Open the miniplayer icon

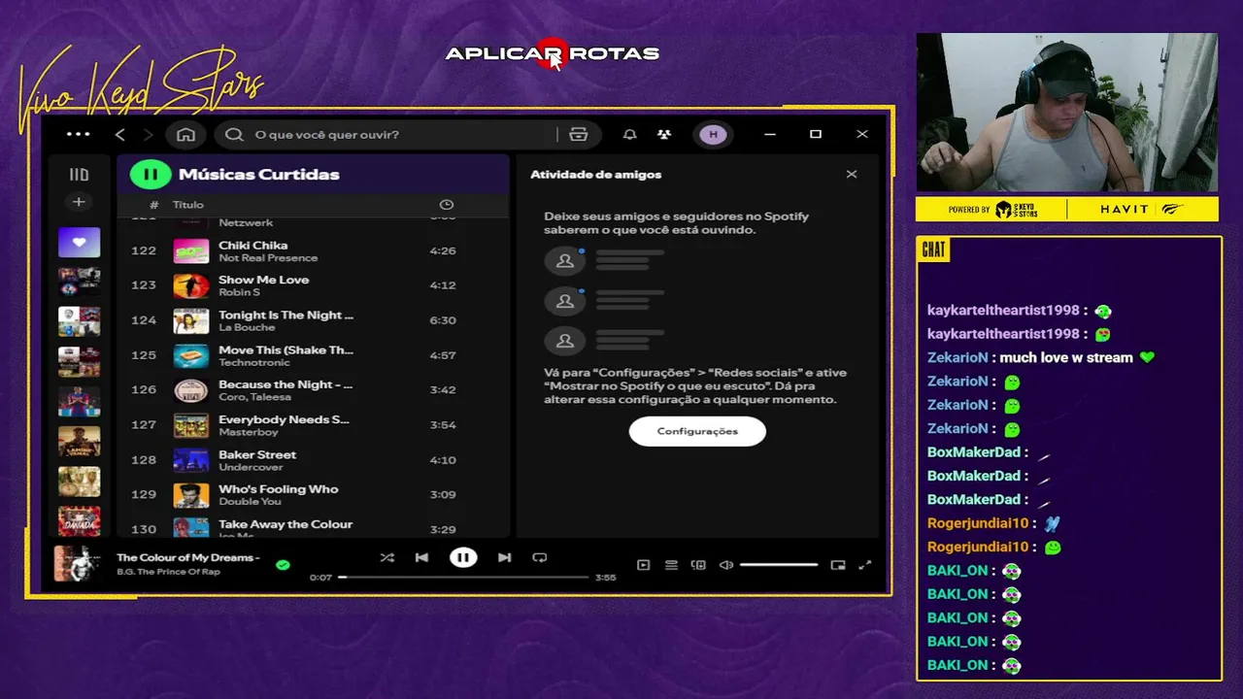point(838,565)
